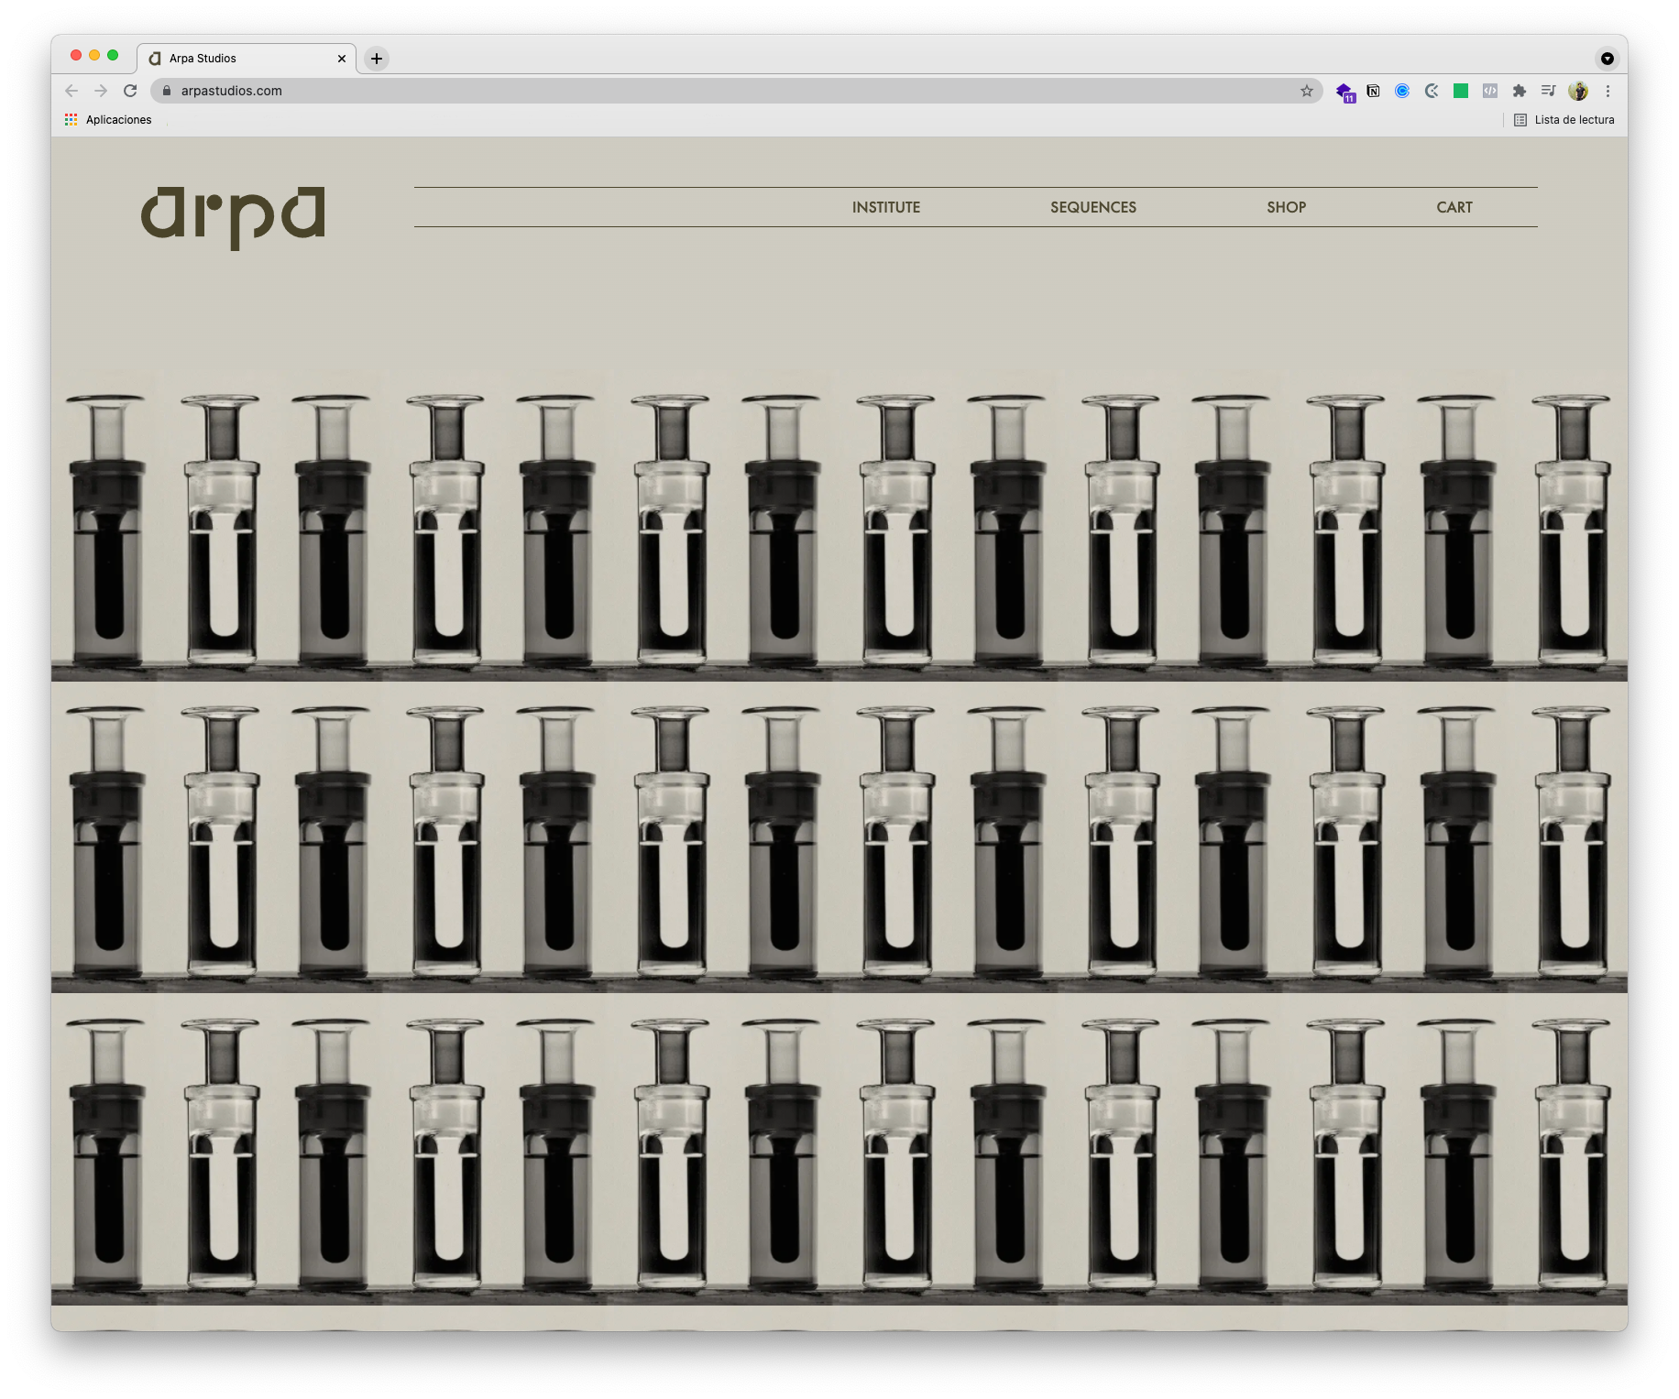This screenshot has height=1399, width=1679.
Task: Go to the SHOP page
Action: click(x=1287, y=207)
